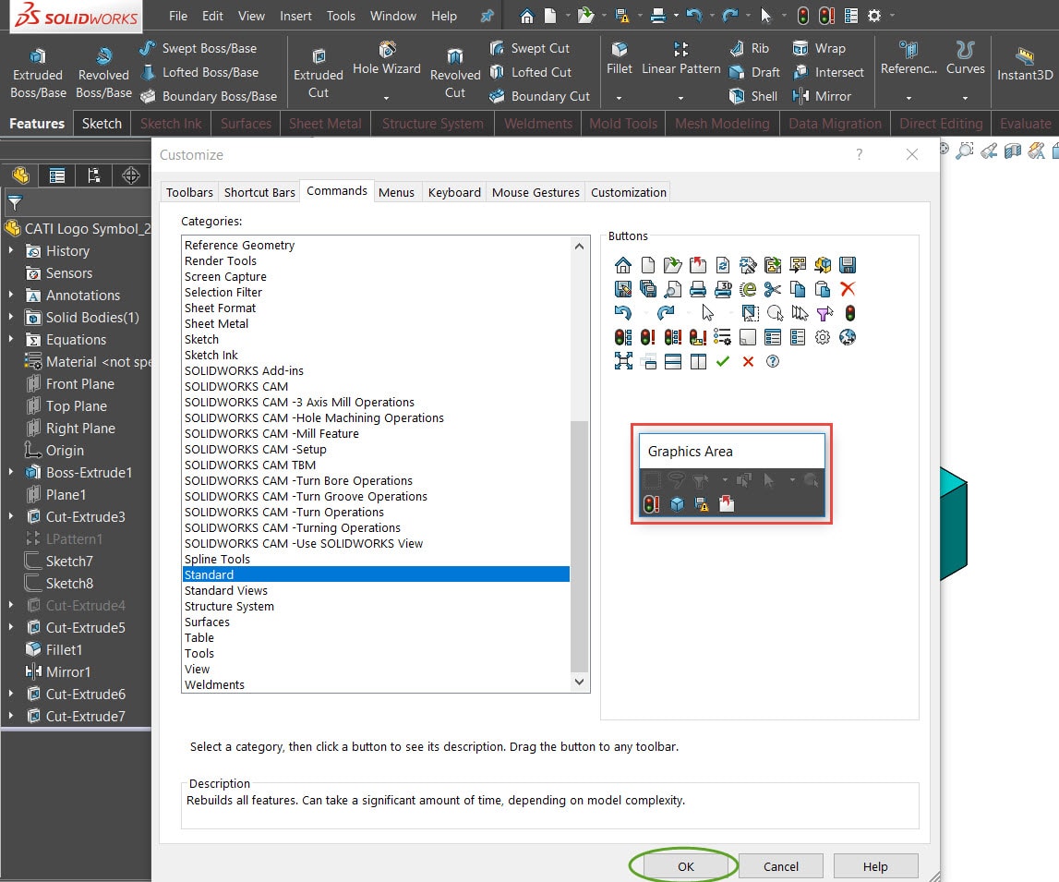Activate the Extruded Cut tool
The width and height of the screenshot is (1059, 882).
(x=319, y=74)
